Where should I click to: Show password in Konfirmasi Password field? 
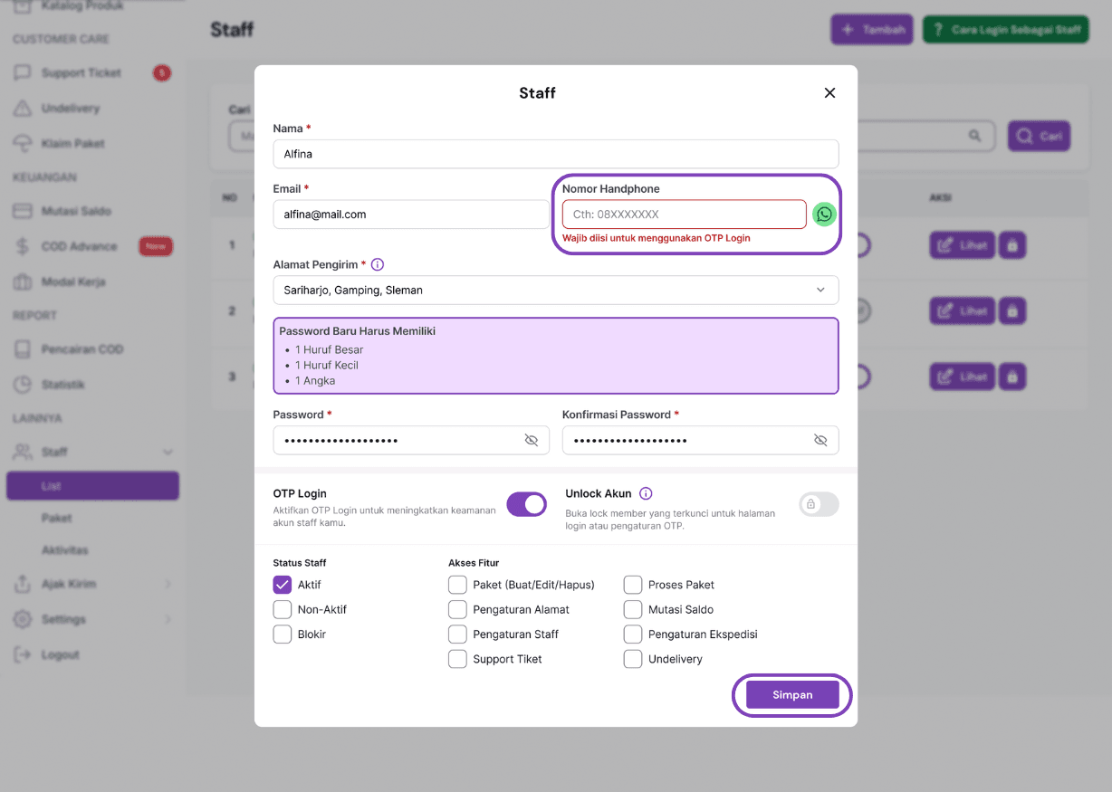(x=820, y=440)
